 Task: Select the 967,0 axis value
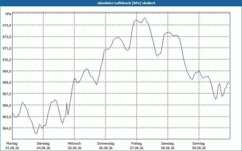7,94
